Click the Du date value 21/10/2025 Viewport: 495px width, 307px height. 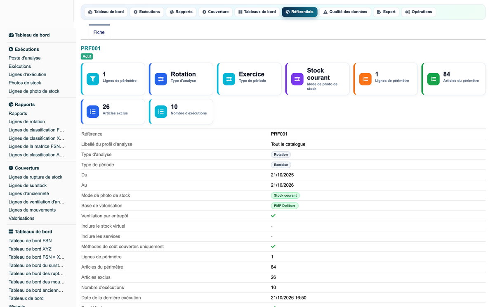[282, 175]
